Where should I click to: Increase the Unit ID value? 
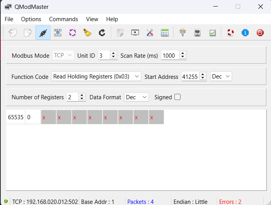(114, 53)
